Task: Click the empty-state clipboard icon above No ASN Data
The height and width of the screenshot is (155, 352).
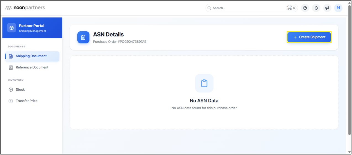Action: pyautogui.click(x=204, y=83)
